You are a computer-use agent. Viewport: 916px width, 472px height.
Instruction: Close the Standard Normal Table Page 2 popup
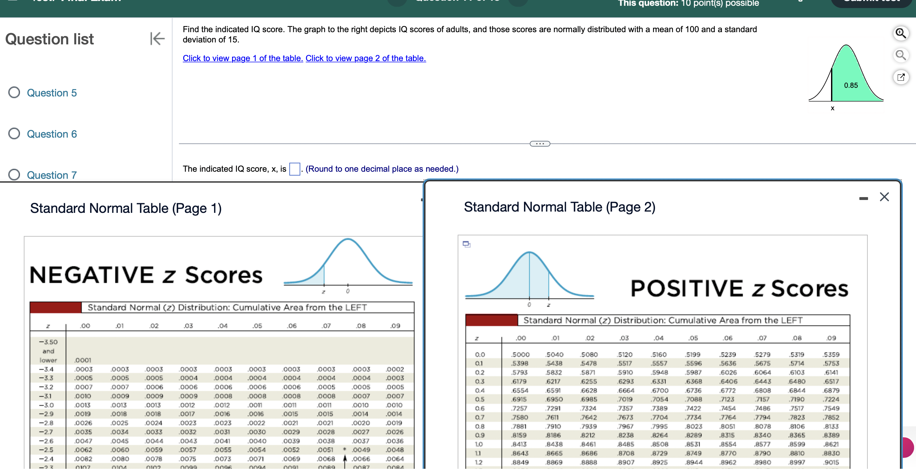point(884,197)
